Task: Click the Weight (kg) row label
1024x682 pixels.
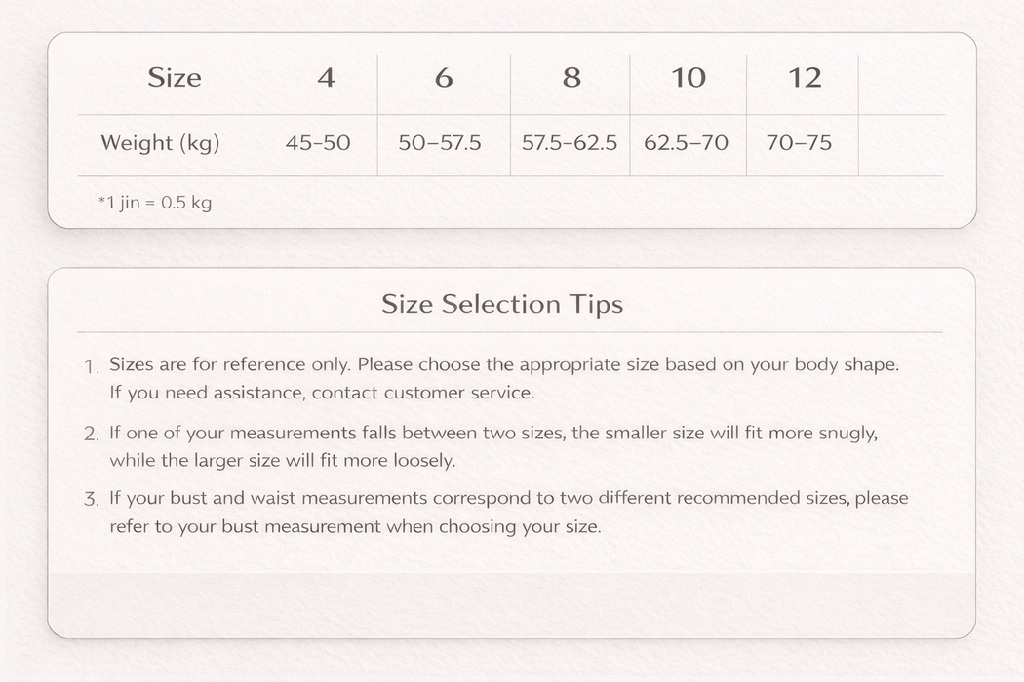Action: point(160,143)
